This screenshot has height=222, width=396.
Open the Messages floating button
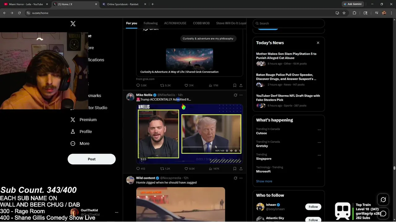pos(383,213)
